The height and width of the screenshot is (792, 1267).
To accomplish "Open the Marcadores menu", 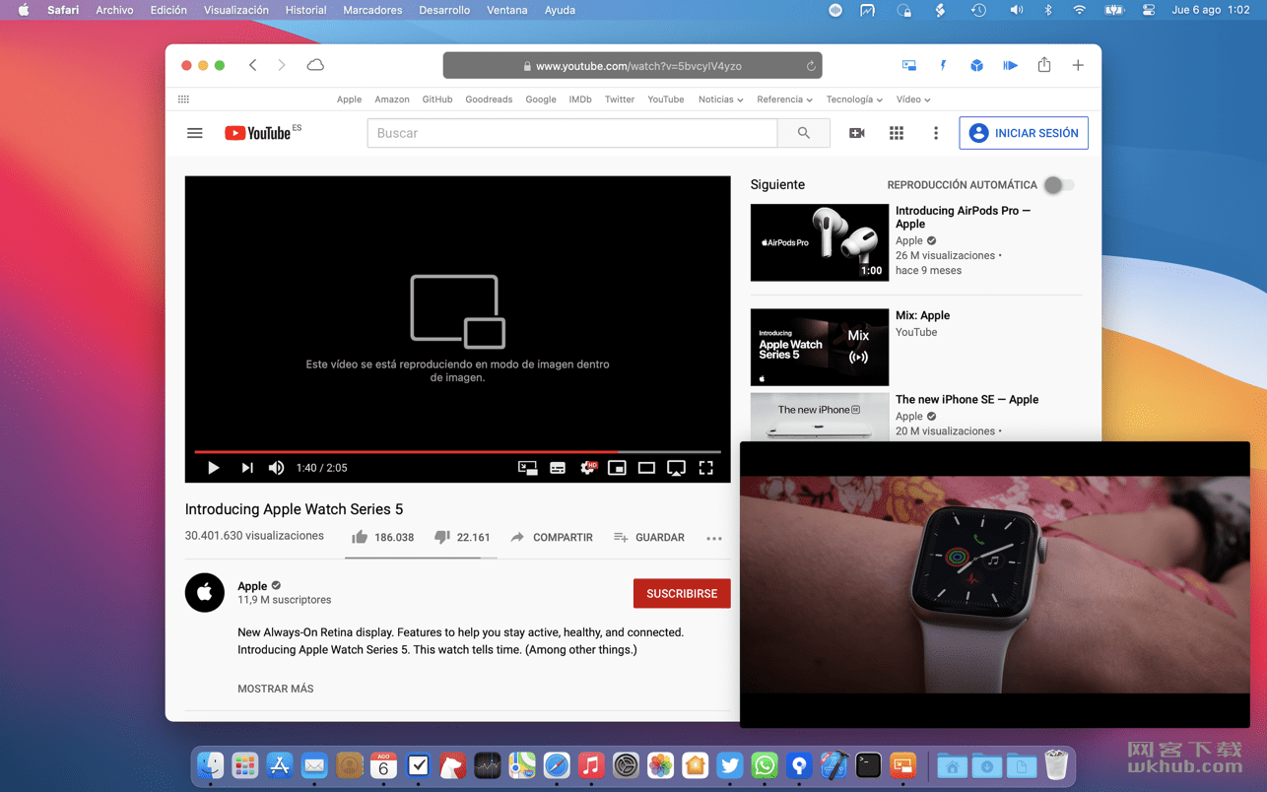I will pyautogui.click(x=372, y=10).
